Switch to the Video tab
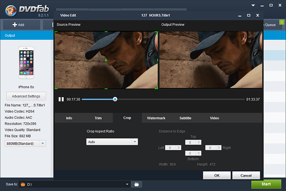Image resolution: width=286 pixels, height=191 pixels. 214,118
